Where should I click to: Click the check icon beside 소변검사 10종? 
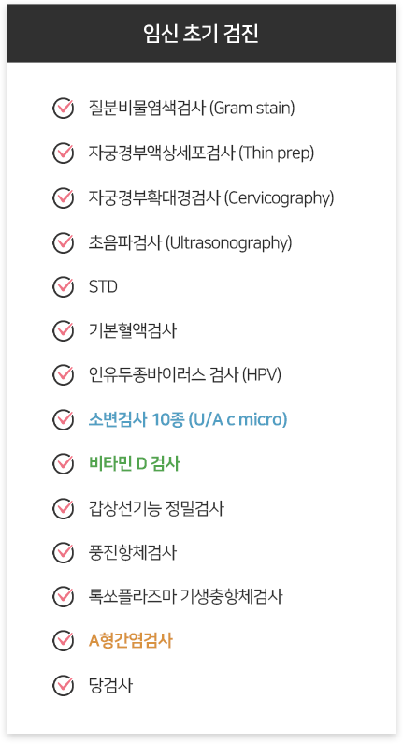pos(63,419)
